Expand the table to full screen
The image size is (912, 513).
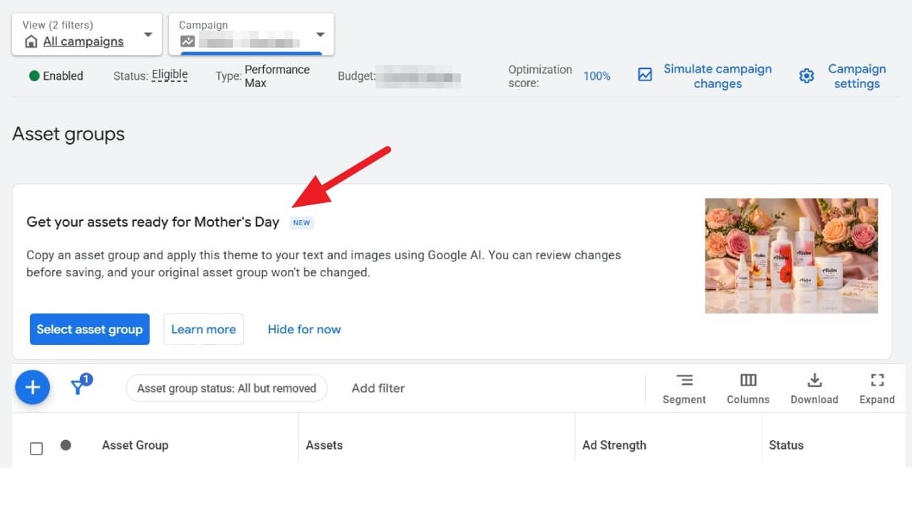pyautogui.click(x=877, y=380)
